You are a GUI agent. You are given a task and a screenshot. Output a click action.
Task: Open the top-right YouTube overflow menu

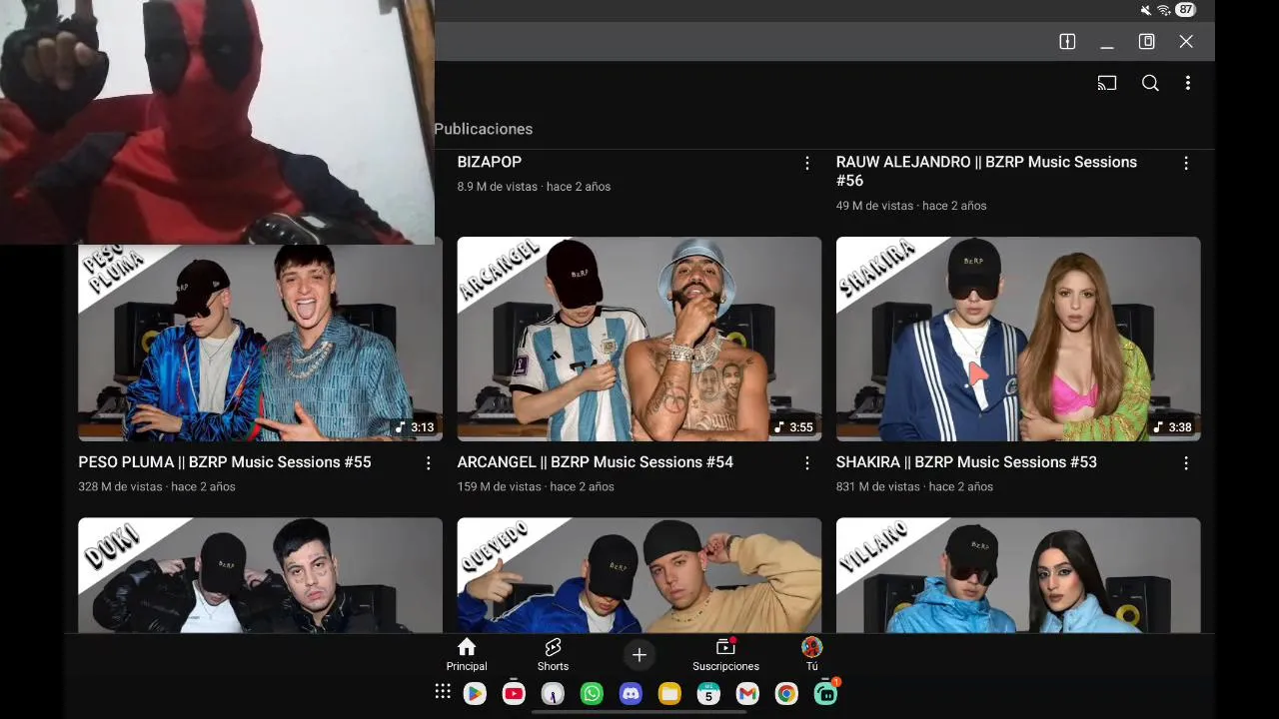[1187, 83]
